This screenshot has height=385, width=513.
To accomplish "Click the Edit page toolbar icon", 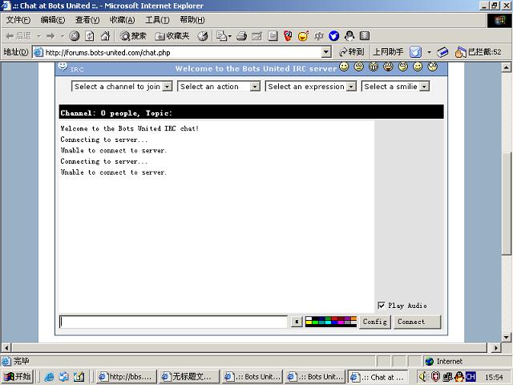I will pos(256,36).
